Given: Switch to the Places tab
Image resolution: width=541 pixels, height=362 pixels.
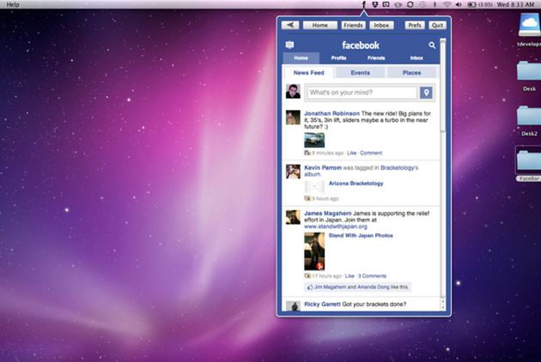Looking at the screenshot, I should tap(411, 73).
